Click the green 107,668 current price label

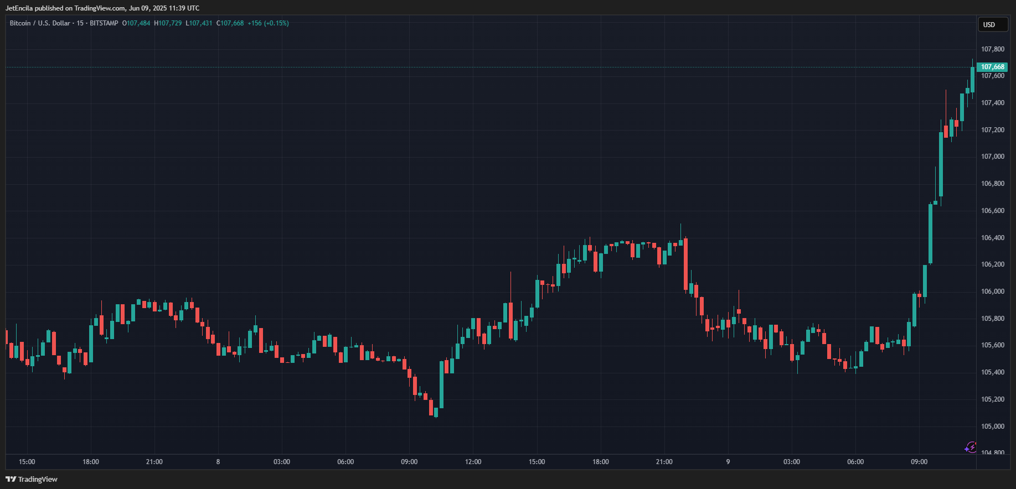(x=992, y=67)
